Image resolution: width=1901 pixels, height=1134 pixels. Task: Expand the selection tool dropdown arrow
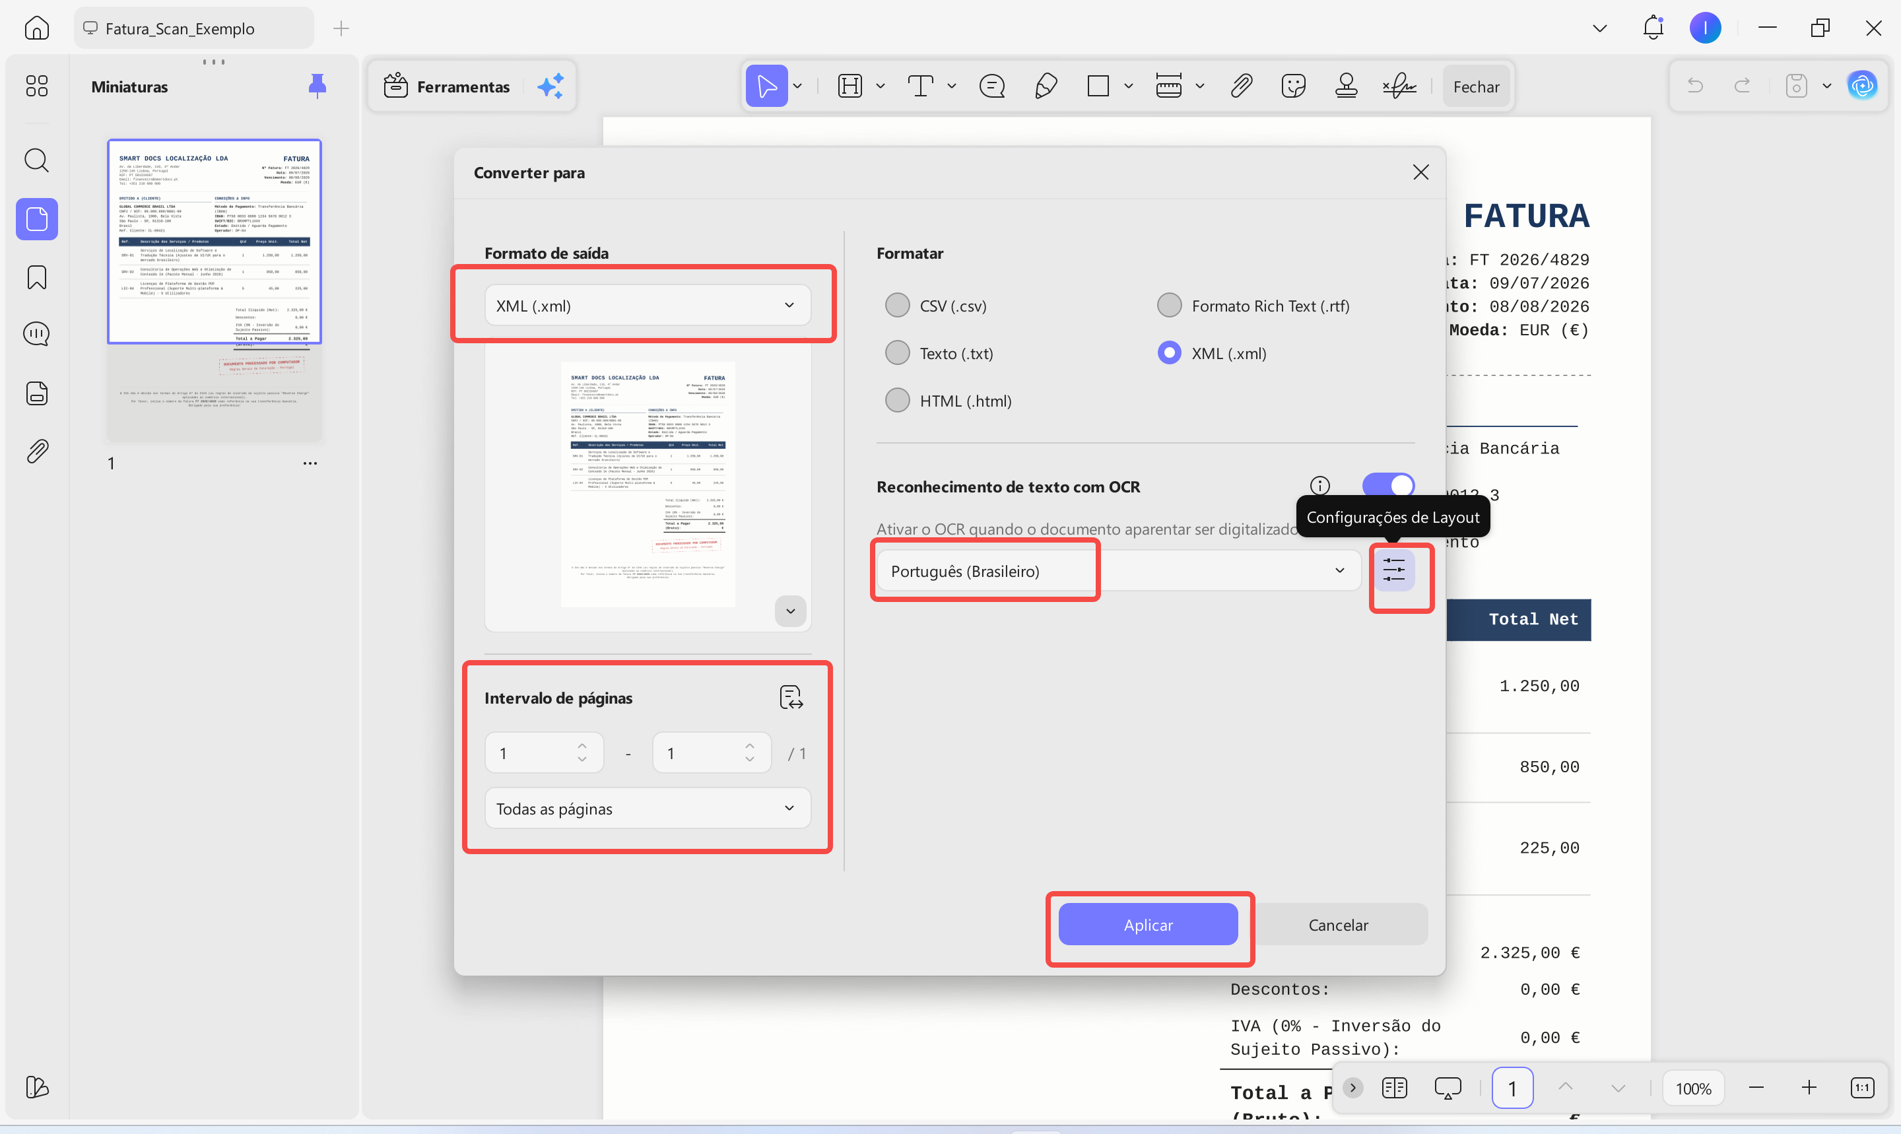(x=797, y=86)
